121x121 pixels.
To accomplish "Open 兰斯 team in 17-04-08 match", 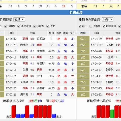I will [x=111, y=57].
